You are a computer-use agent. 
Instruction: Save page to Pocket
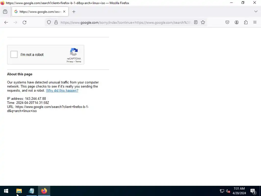pyautogui.click(x=227, y=22)
